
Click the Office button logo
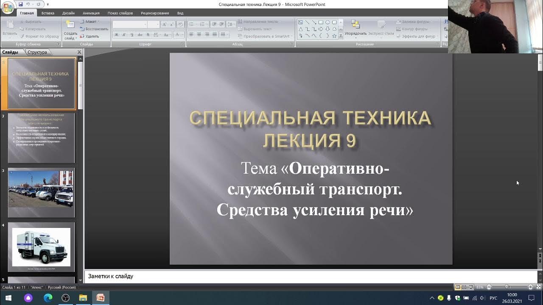(x=8, y=8)
